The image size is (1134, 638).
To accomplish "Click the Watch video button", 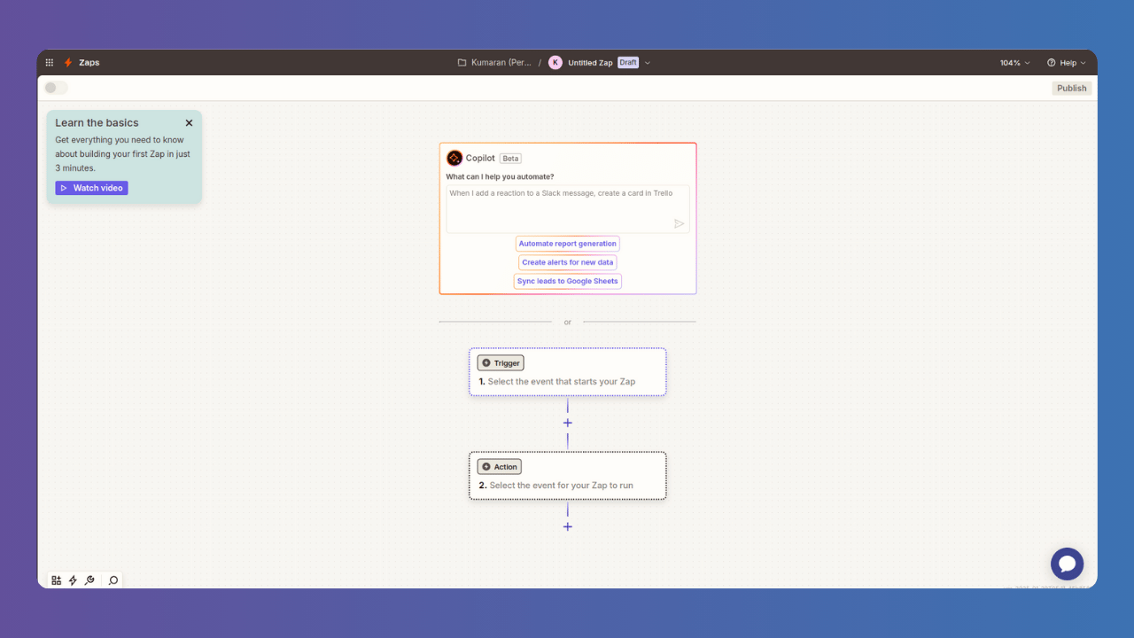I will click(x=91, y=188).
